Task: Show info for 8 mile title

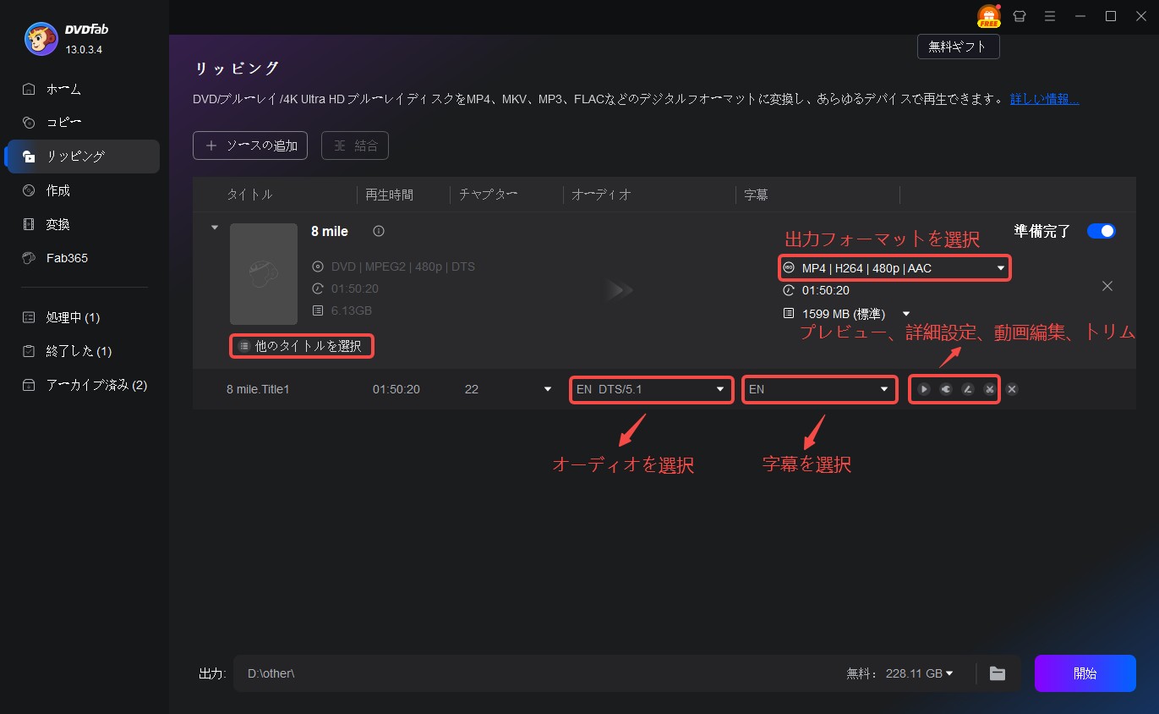Action: (x=379, y=231)
